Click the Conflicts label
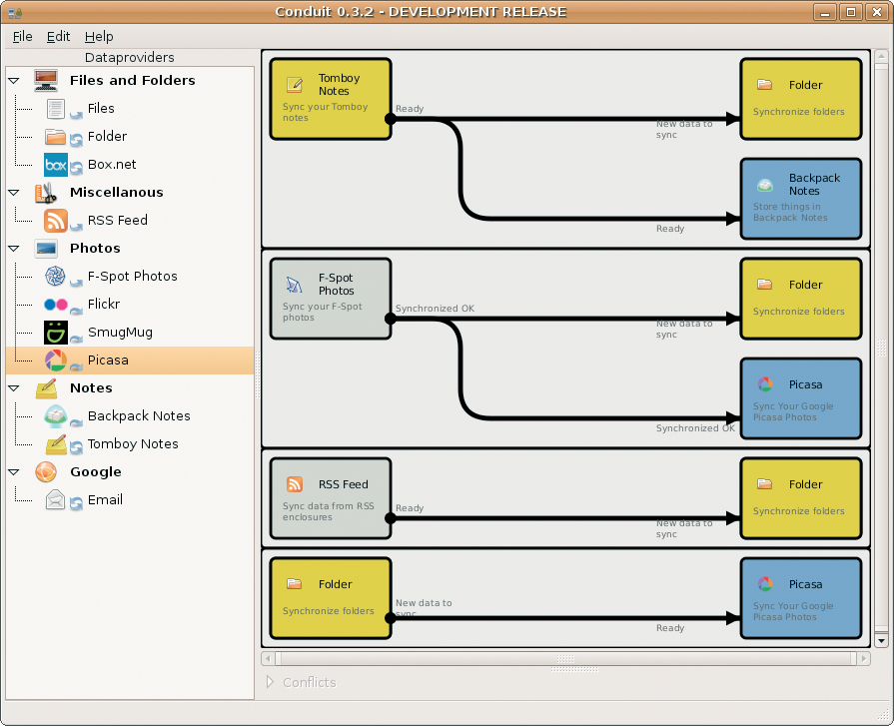894x726 pixels. pyautogui.click(x=309, y=683)
